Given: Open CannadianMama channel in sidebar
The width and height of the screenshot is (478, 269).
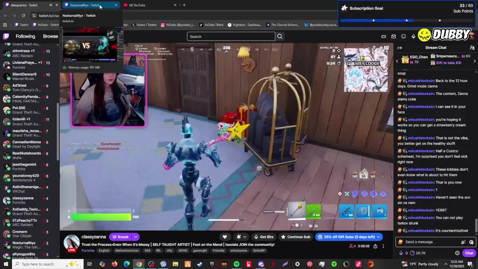Looking at the screenshot, I should coord(30,144).
